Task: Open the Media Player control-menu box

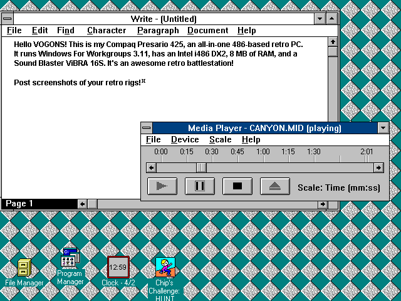Action: click(x=147, y=128)
